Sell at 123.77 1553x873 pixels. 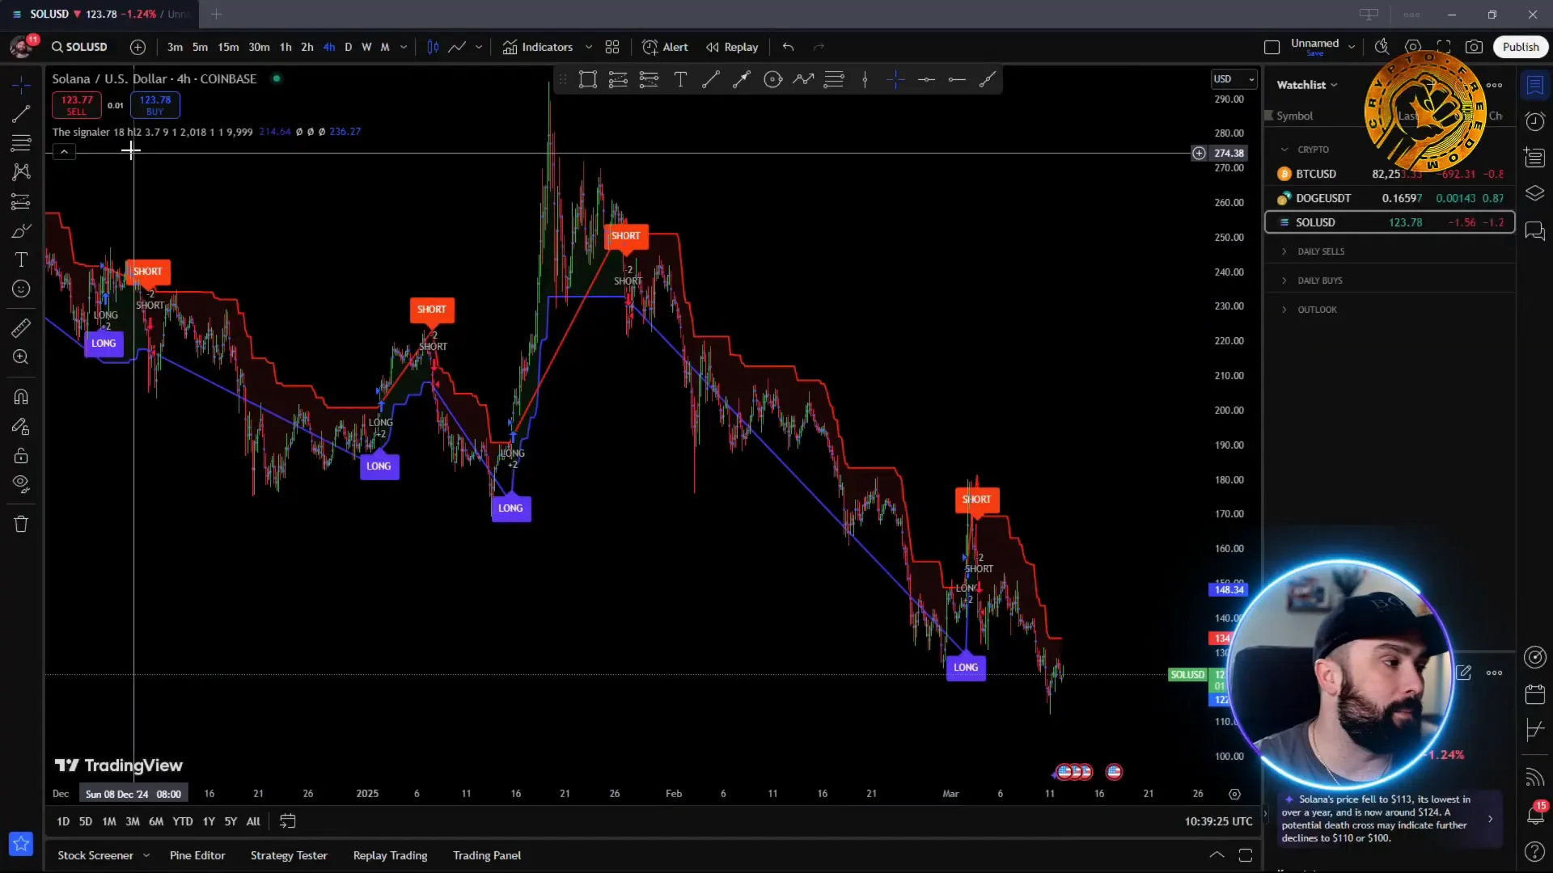[x=77, y=105]
